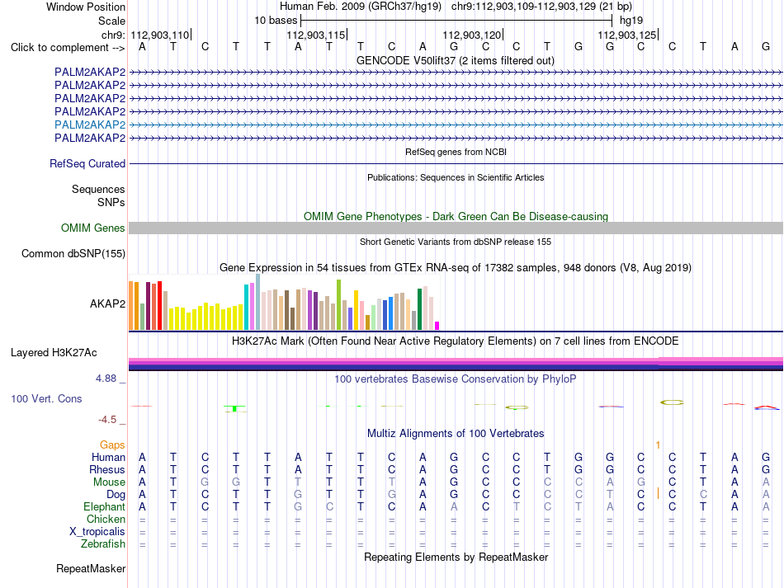Screen dimensions: 784x588
Task: Click the '112,903,115' coordinate label
Action: coord(316,35)
